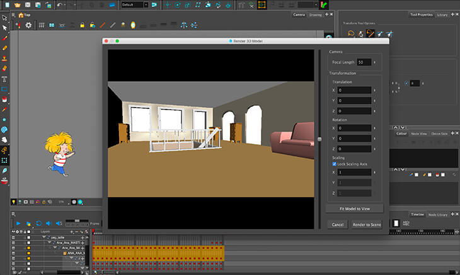
Task: Click the light bulb icon below Camera view
Action: point(13,202)
